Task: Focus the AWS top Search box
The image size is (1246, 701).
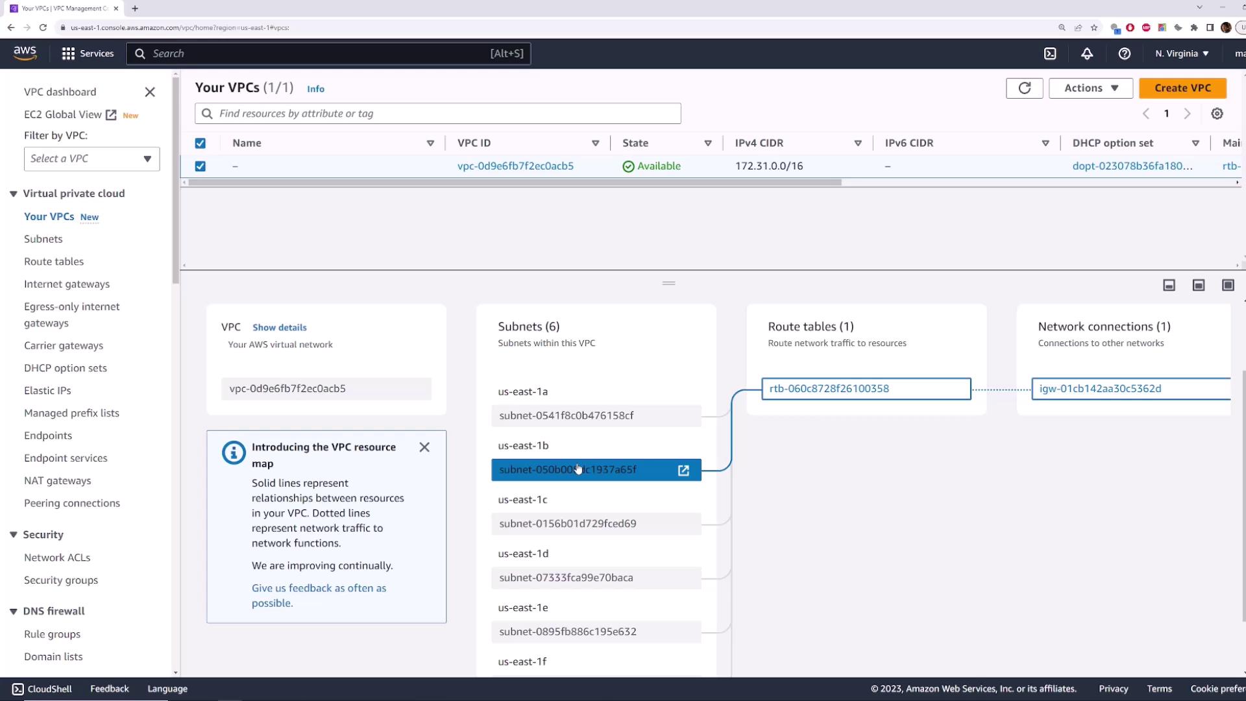Action: point(328,54)
